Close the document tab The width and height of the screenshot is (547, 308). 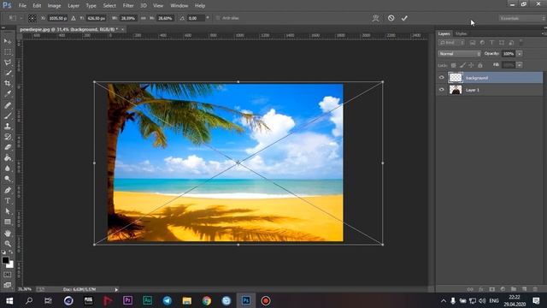[x=122, y=30]
